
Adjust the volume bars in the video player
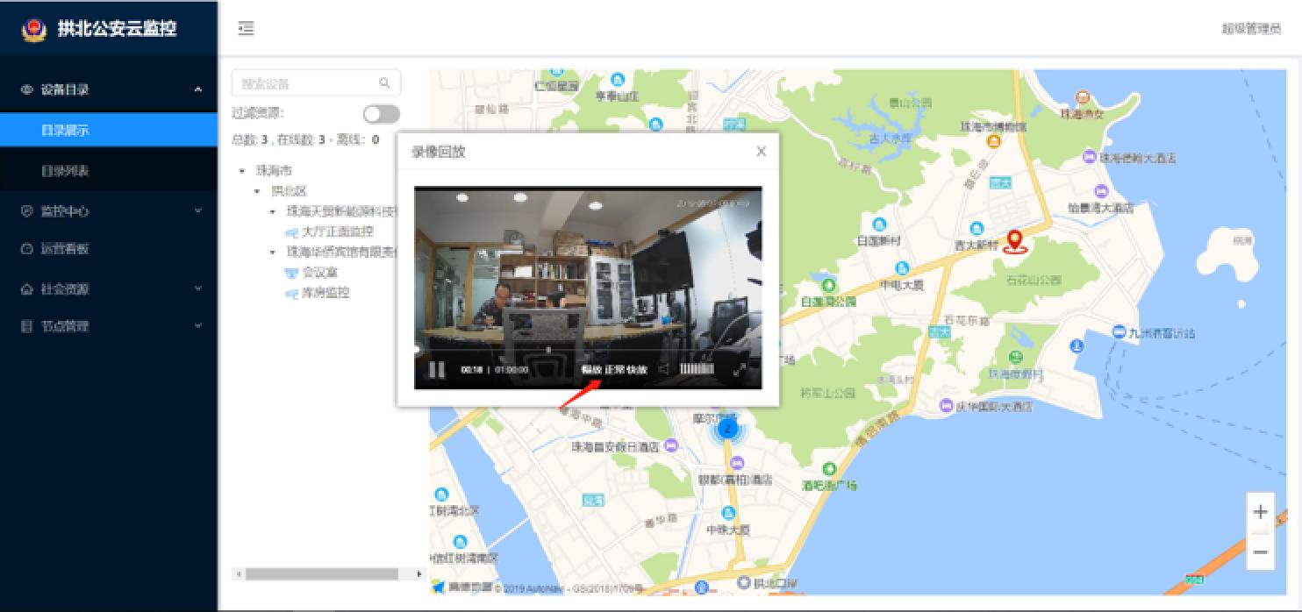coord(697,369)
